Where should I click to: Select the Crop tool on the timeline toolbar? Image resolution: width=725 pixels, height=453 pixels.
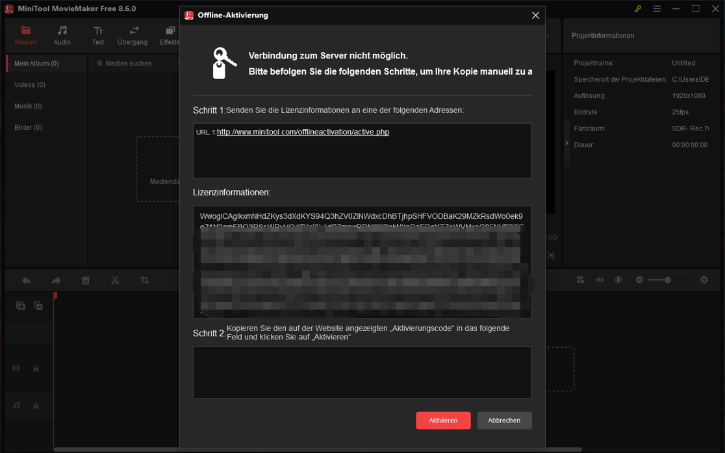[145, 280]
